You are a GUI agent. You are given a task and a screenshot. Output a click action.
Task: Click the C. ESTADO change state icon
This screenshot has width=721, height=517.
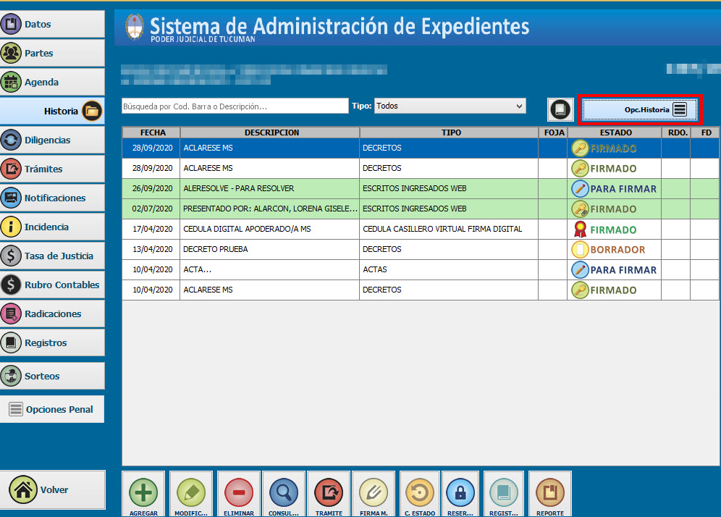pyautogui.click(x=420, y=492)
